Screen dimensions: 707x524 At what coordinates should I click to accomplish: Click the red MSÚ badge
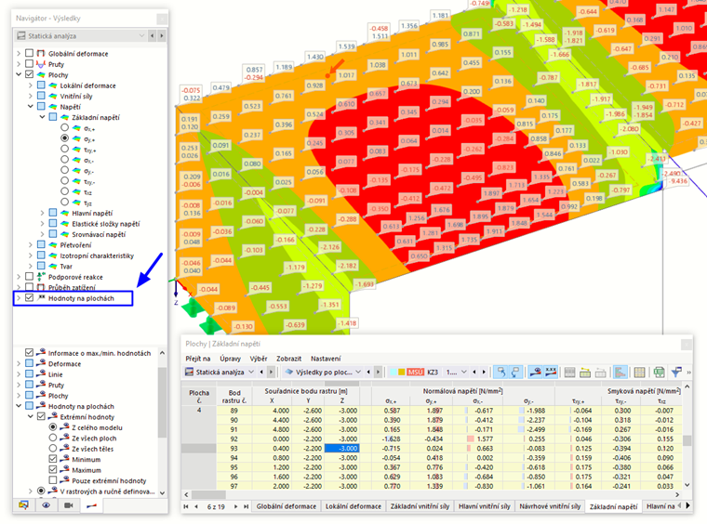pyautogui.click(x=415, y=373)
